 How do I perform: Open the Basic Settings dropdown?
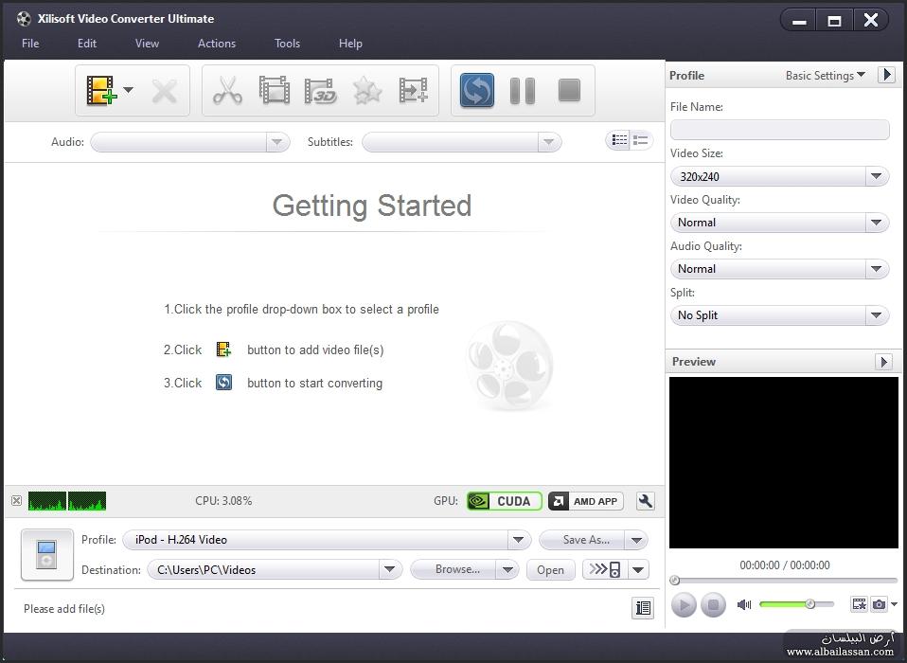coord(825,75)
